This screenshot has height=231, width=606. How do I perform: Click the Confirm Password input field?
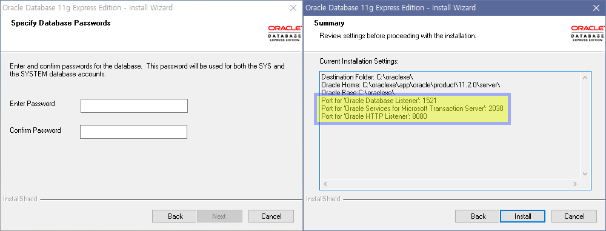134,132
